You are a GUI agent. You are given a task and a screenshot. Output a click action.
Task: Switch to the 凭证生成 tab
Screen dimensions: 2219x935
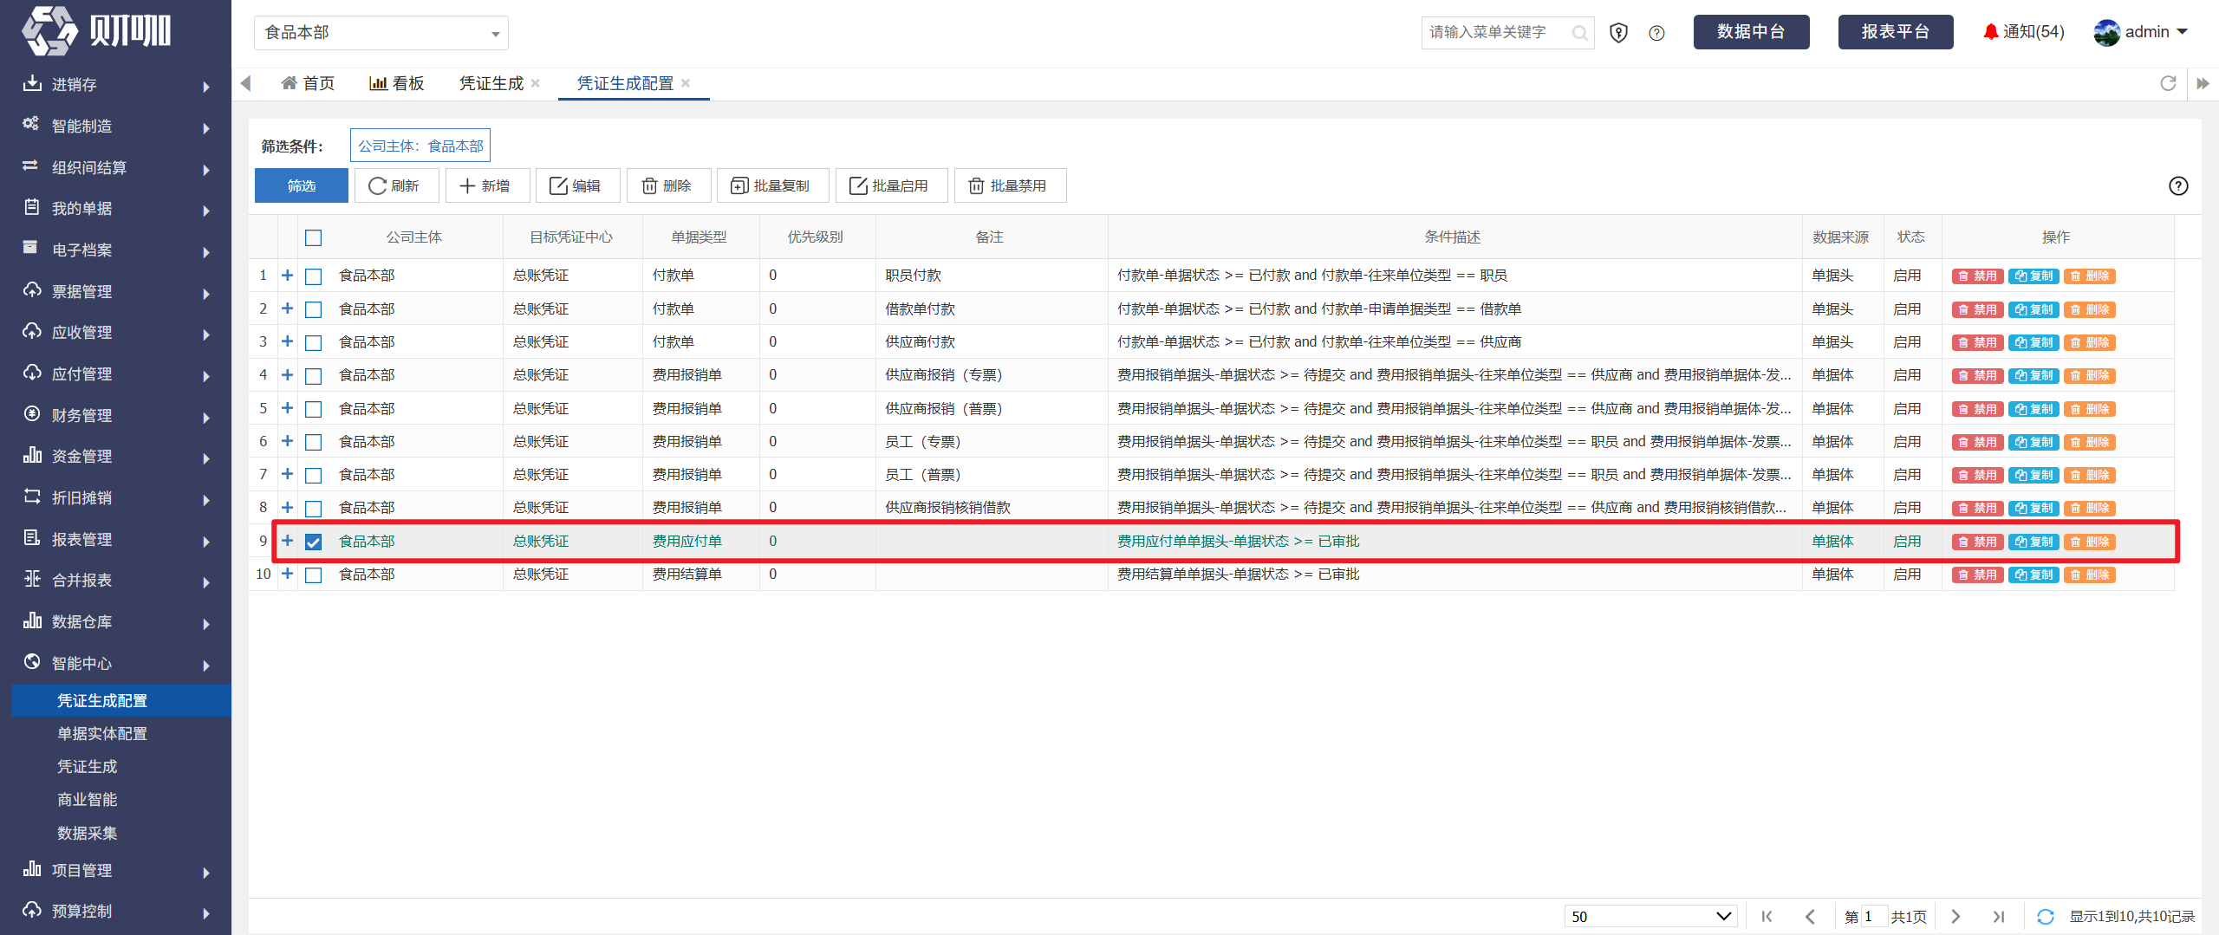[491, 83]
